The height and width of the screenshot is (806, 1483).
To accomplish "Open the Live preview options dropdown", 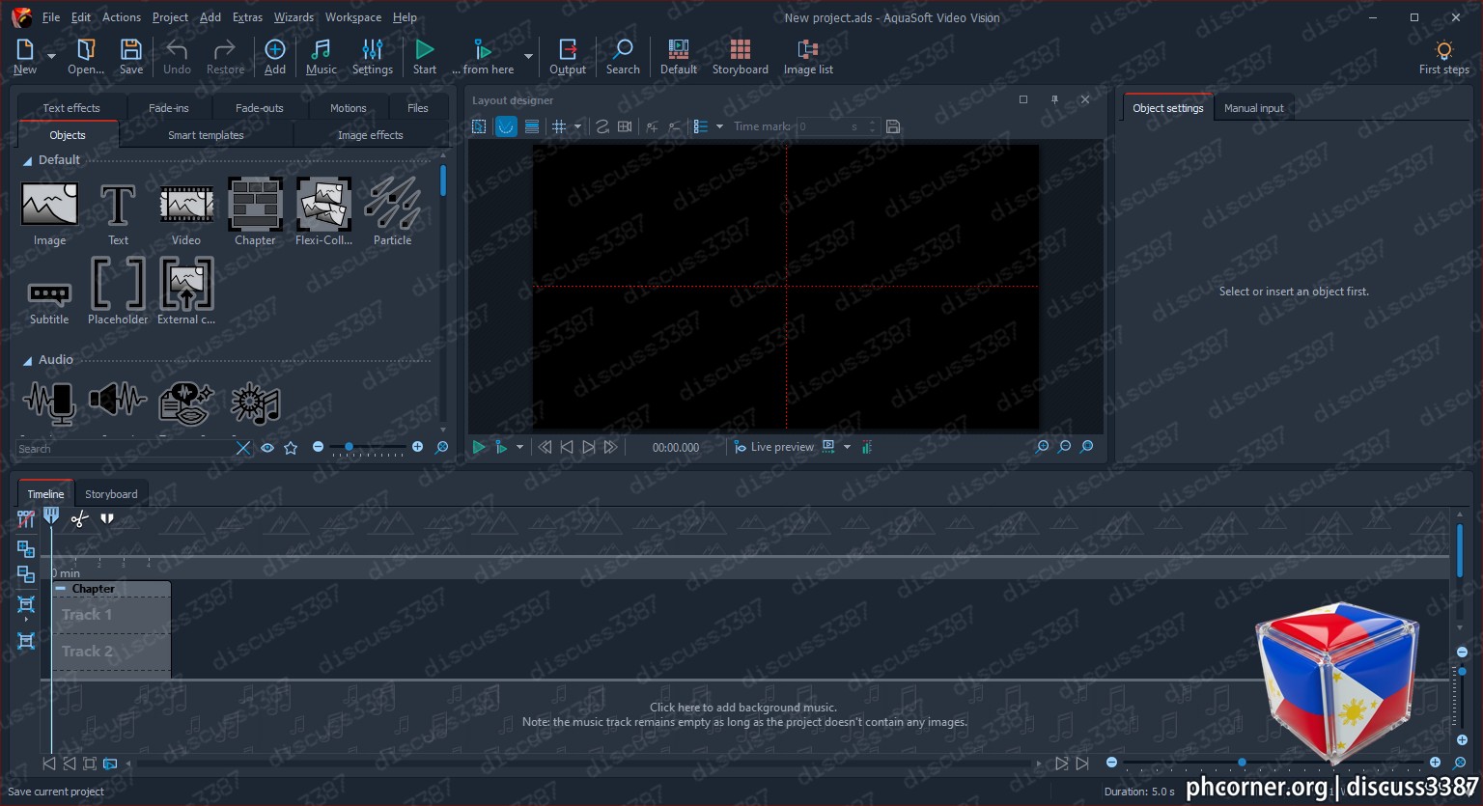I will (847, 447).
